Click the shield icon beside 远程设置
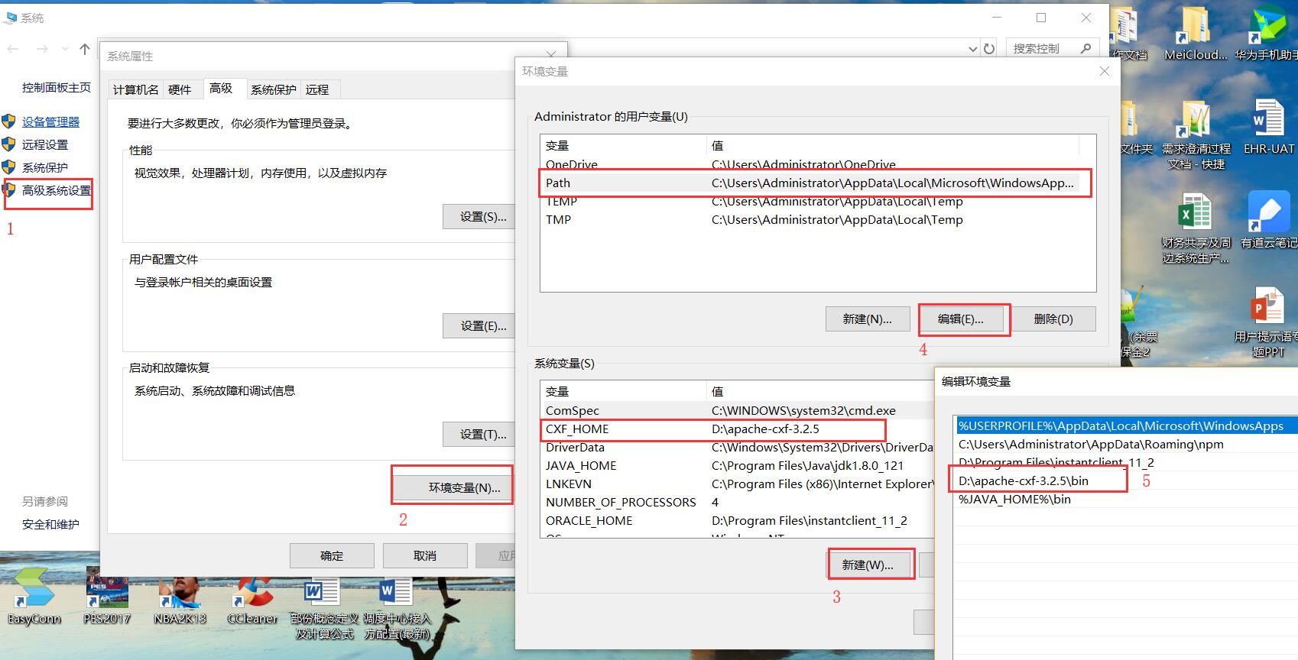The height and width of the screenshot is (660, 1298). [x=9, y=144]
